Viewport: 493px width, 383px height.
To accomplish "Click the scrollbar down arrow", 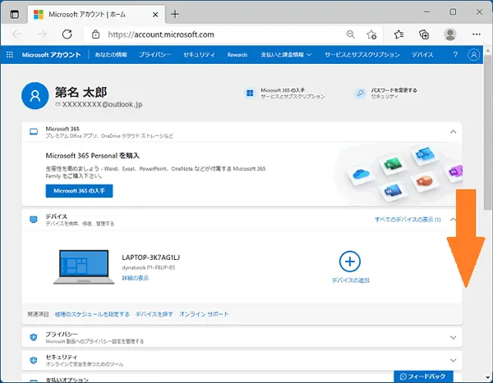I will click(487, 377).
